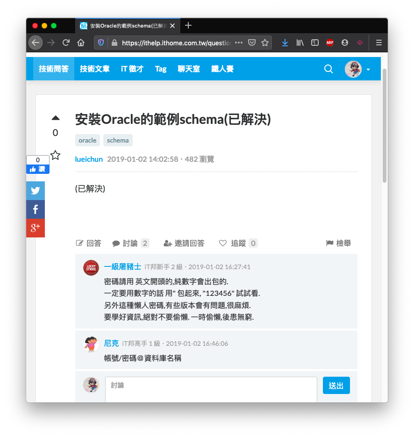This screenshot has height=437, width=414.
Task: Open the tracking protection shield icon
Action: (101, 43)
